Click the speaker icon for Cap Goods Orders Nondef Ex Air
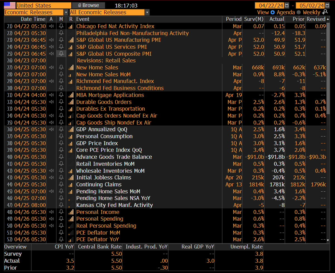This screenshot has width=335, height=273. click(x=51, y=116)
